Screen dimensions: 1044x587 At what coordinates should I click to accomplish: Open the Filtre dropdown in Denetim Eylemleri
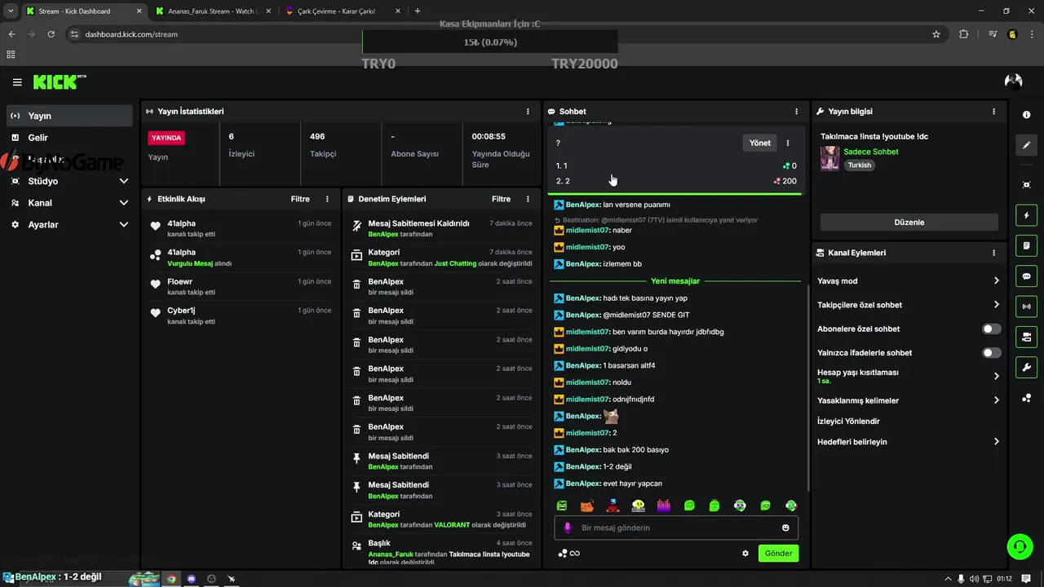click(501, 199)
